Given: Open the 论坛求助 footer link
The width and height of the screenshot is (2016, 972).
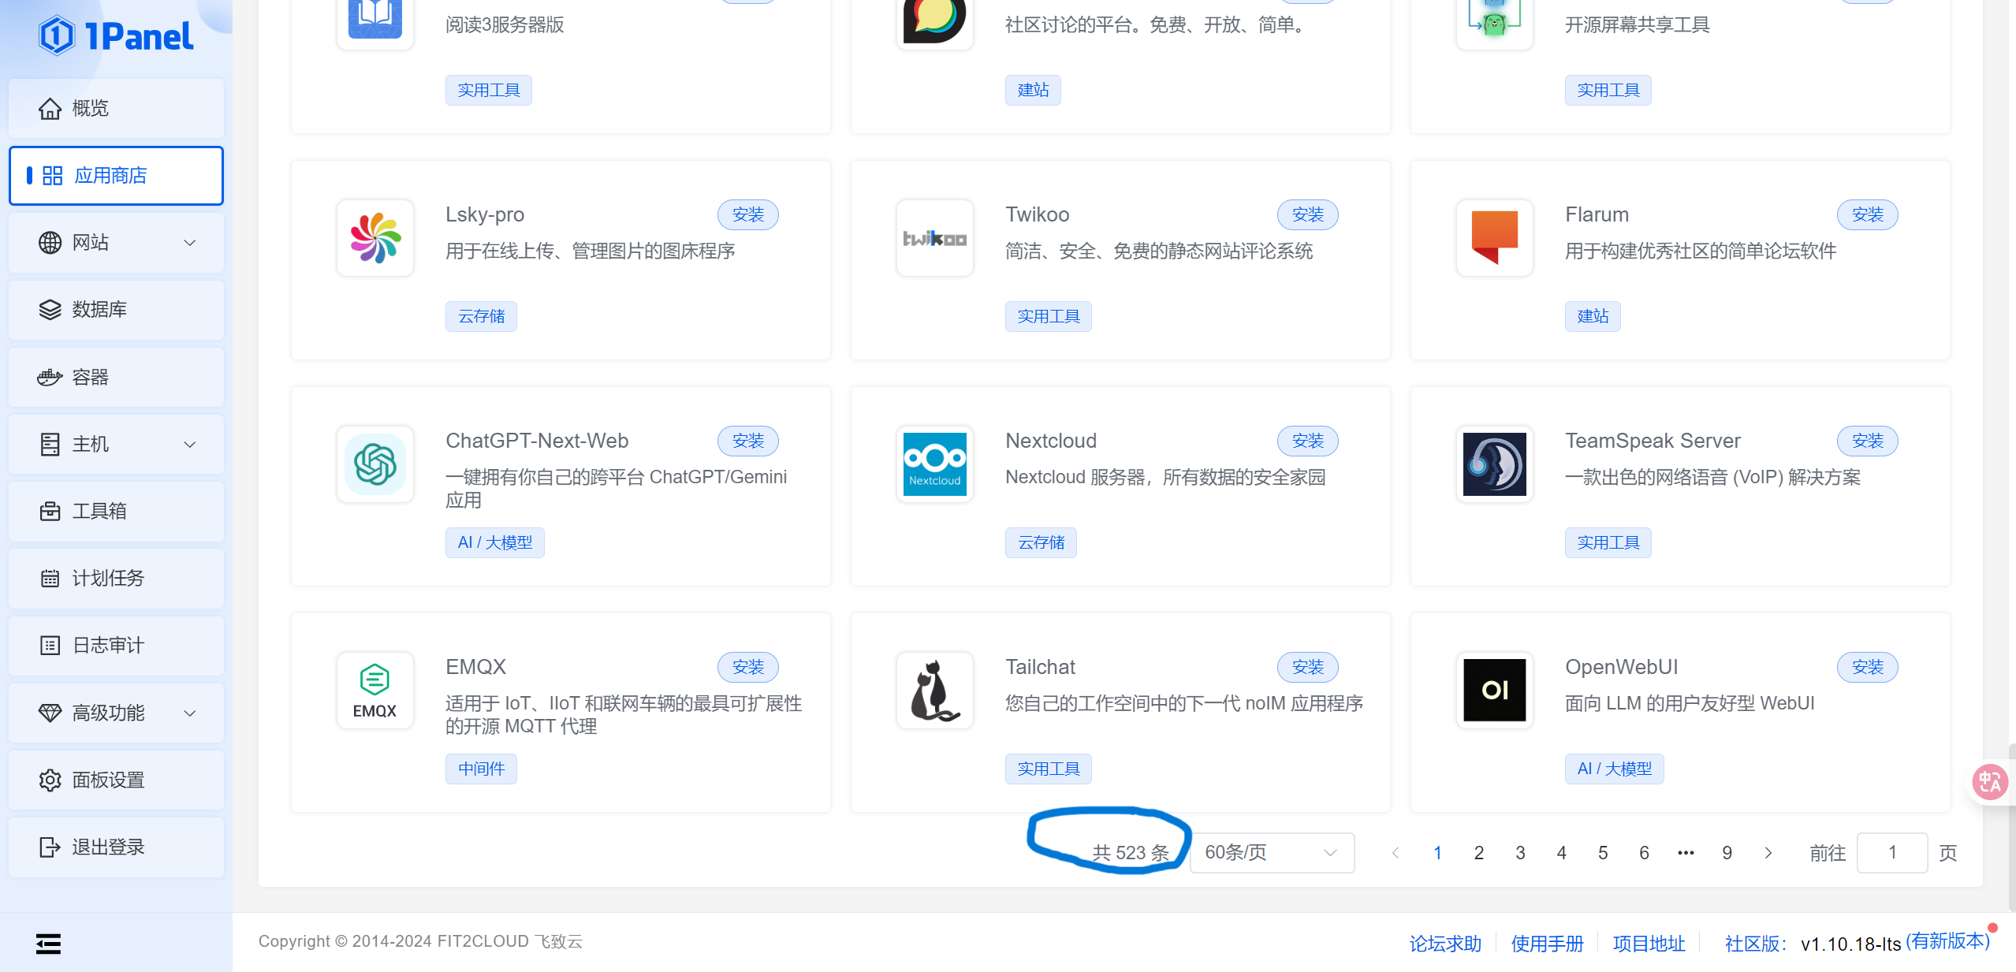Looking at the screenshot, I should click(1445, 944).
